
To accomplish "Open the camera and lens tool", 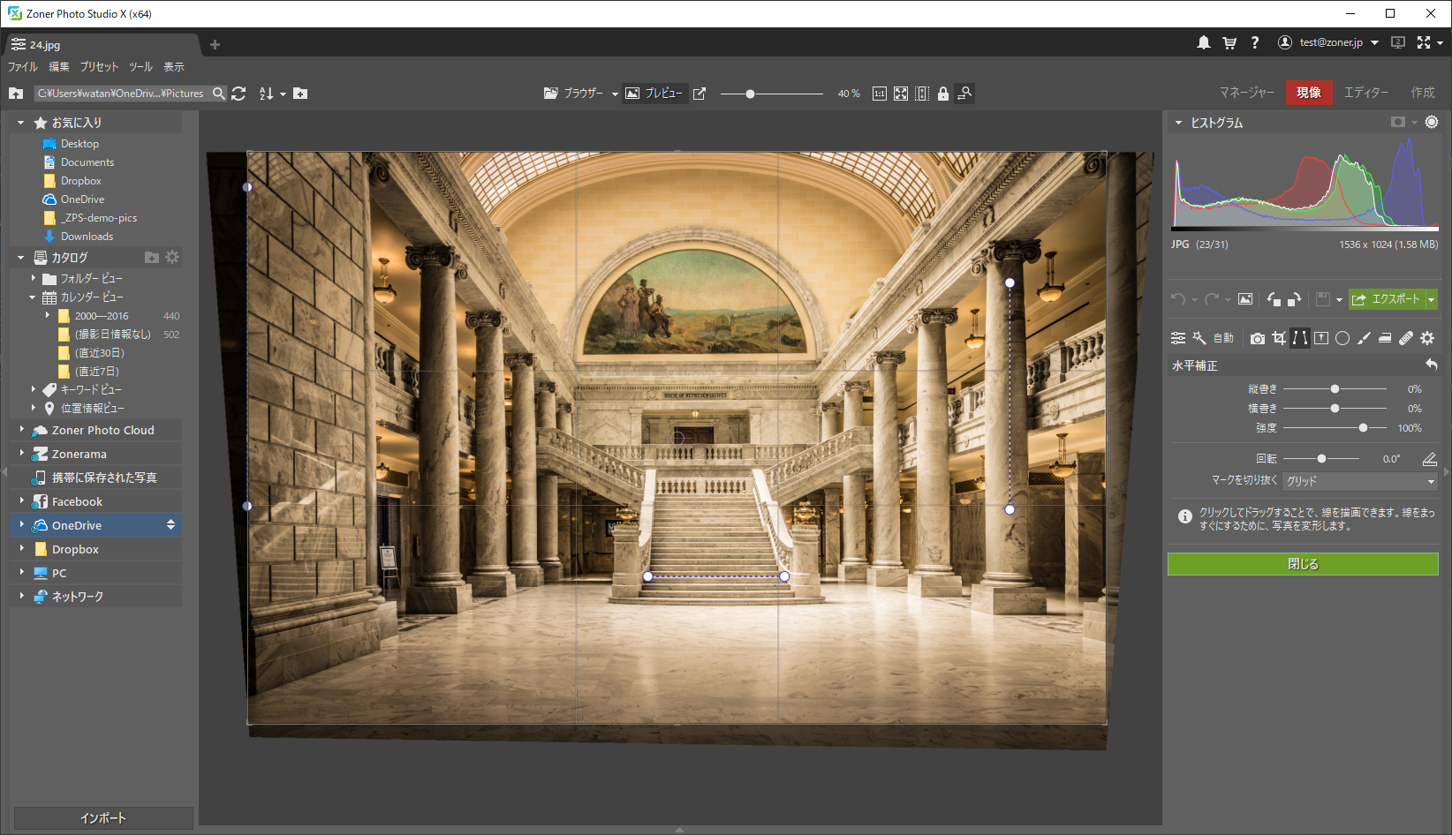I will 1258,338.
